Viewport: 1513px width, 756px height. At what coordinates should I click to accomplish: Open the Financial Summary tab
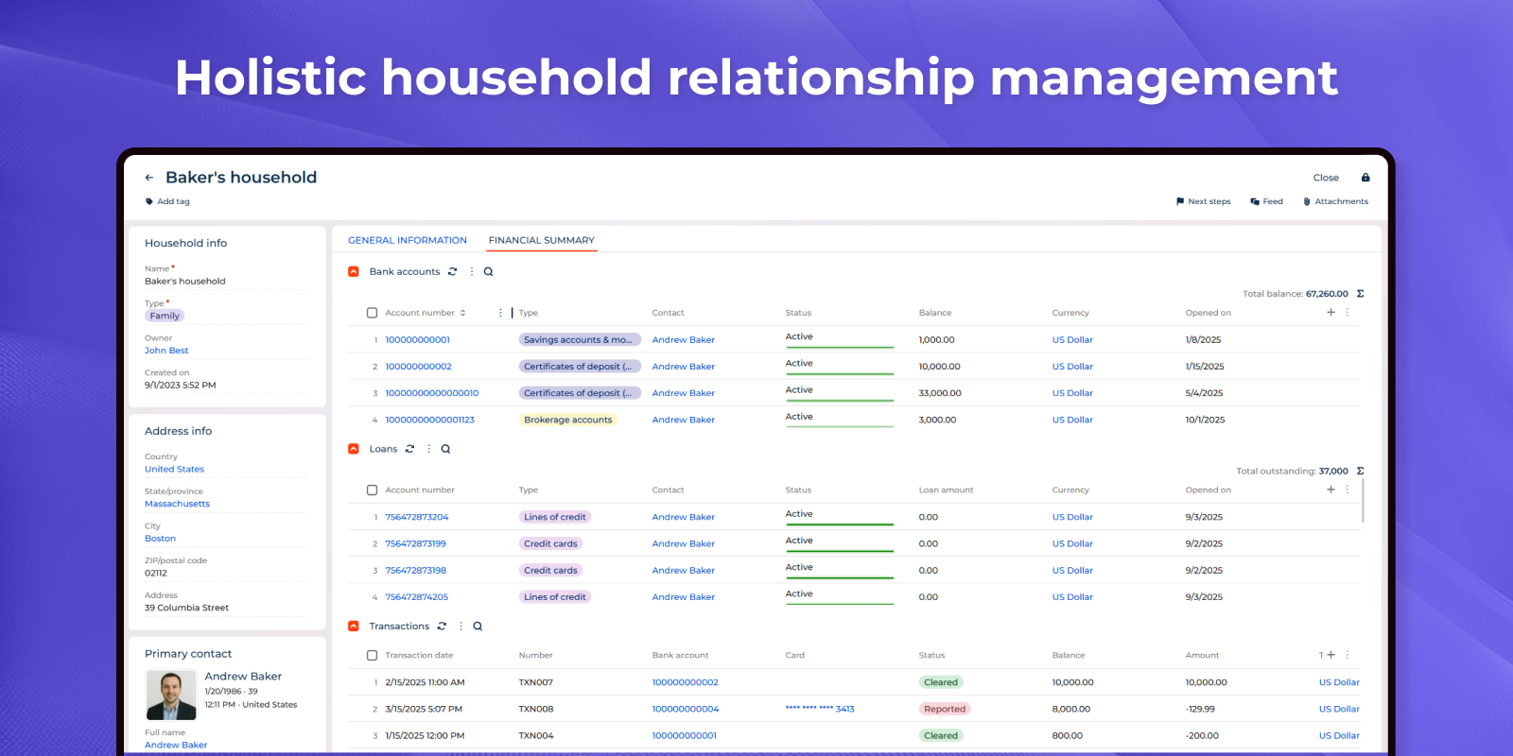[541, 241]
